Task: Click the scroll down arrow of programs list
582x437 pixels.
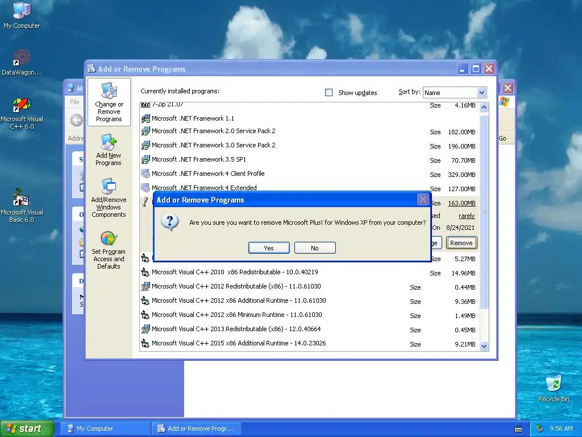Action: [x=484, y=347]
